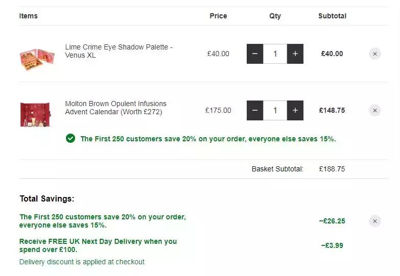Click the Basket Subtotal amount £188.75
The height and width of the screenshot is (276, 400).
pyautogui.click(x=332, y=169)
